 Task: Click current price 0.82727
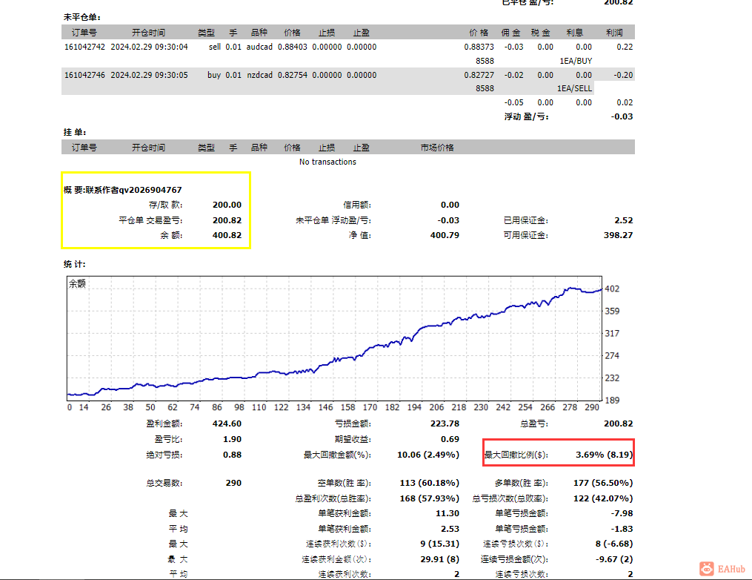coord(479,75)
